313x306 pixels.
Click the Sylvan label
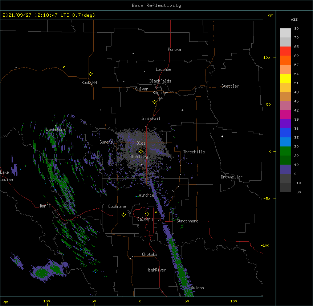pos(142,89)
